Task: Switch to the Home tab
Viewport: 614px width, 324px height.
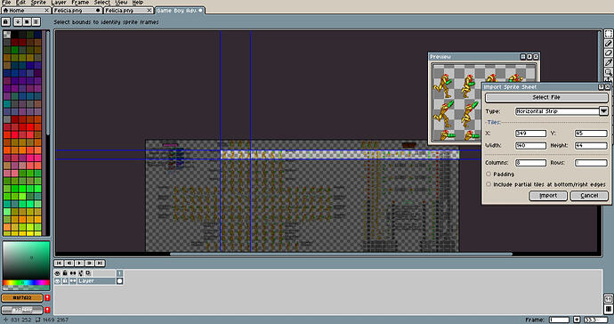Action: click(x=26, y=10)
